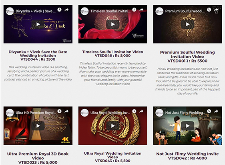Open Premium Soulful Wedding Invitation Video heading

tap(187, 55)
